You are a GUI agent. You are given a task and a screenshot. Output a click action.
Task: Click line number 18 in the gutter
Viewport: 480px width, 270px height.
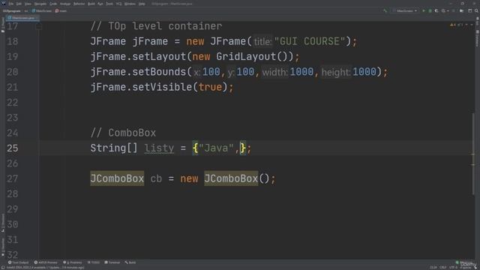(x=12, y=41)
